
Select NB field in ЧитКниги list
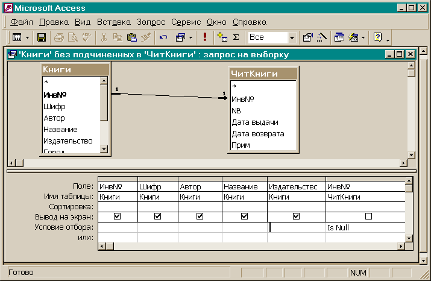[236, 110]
